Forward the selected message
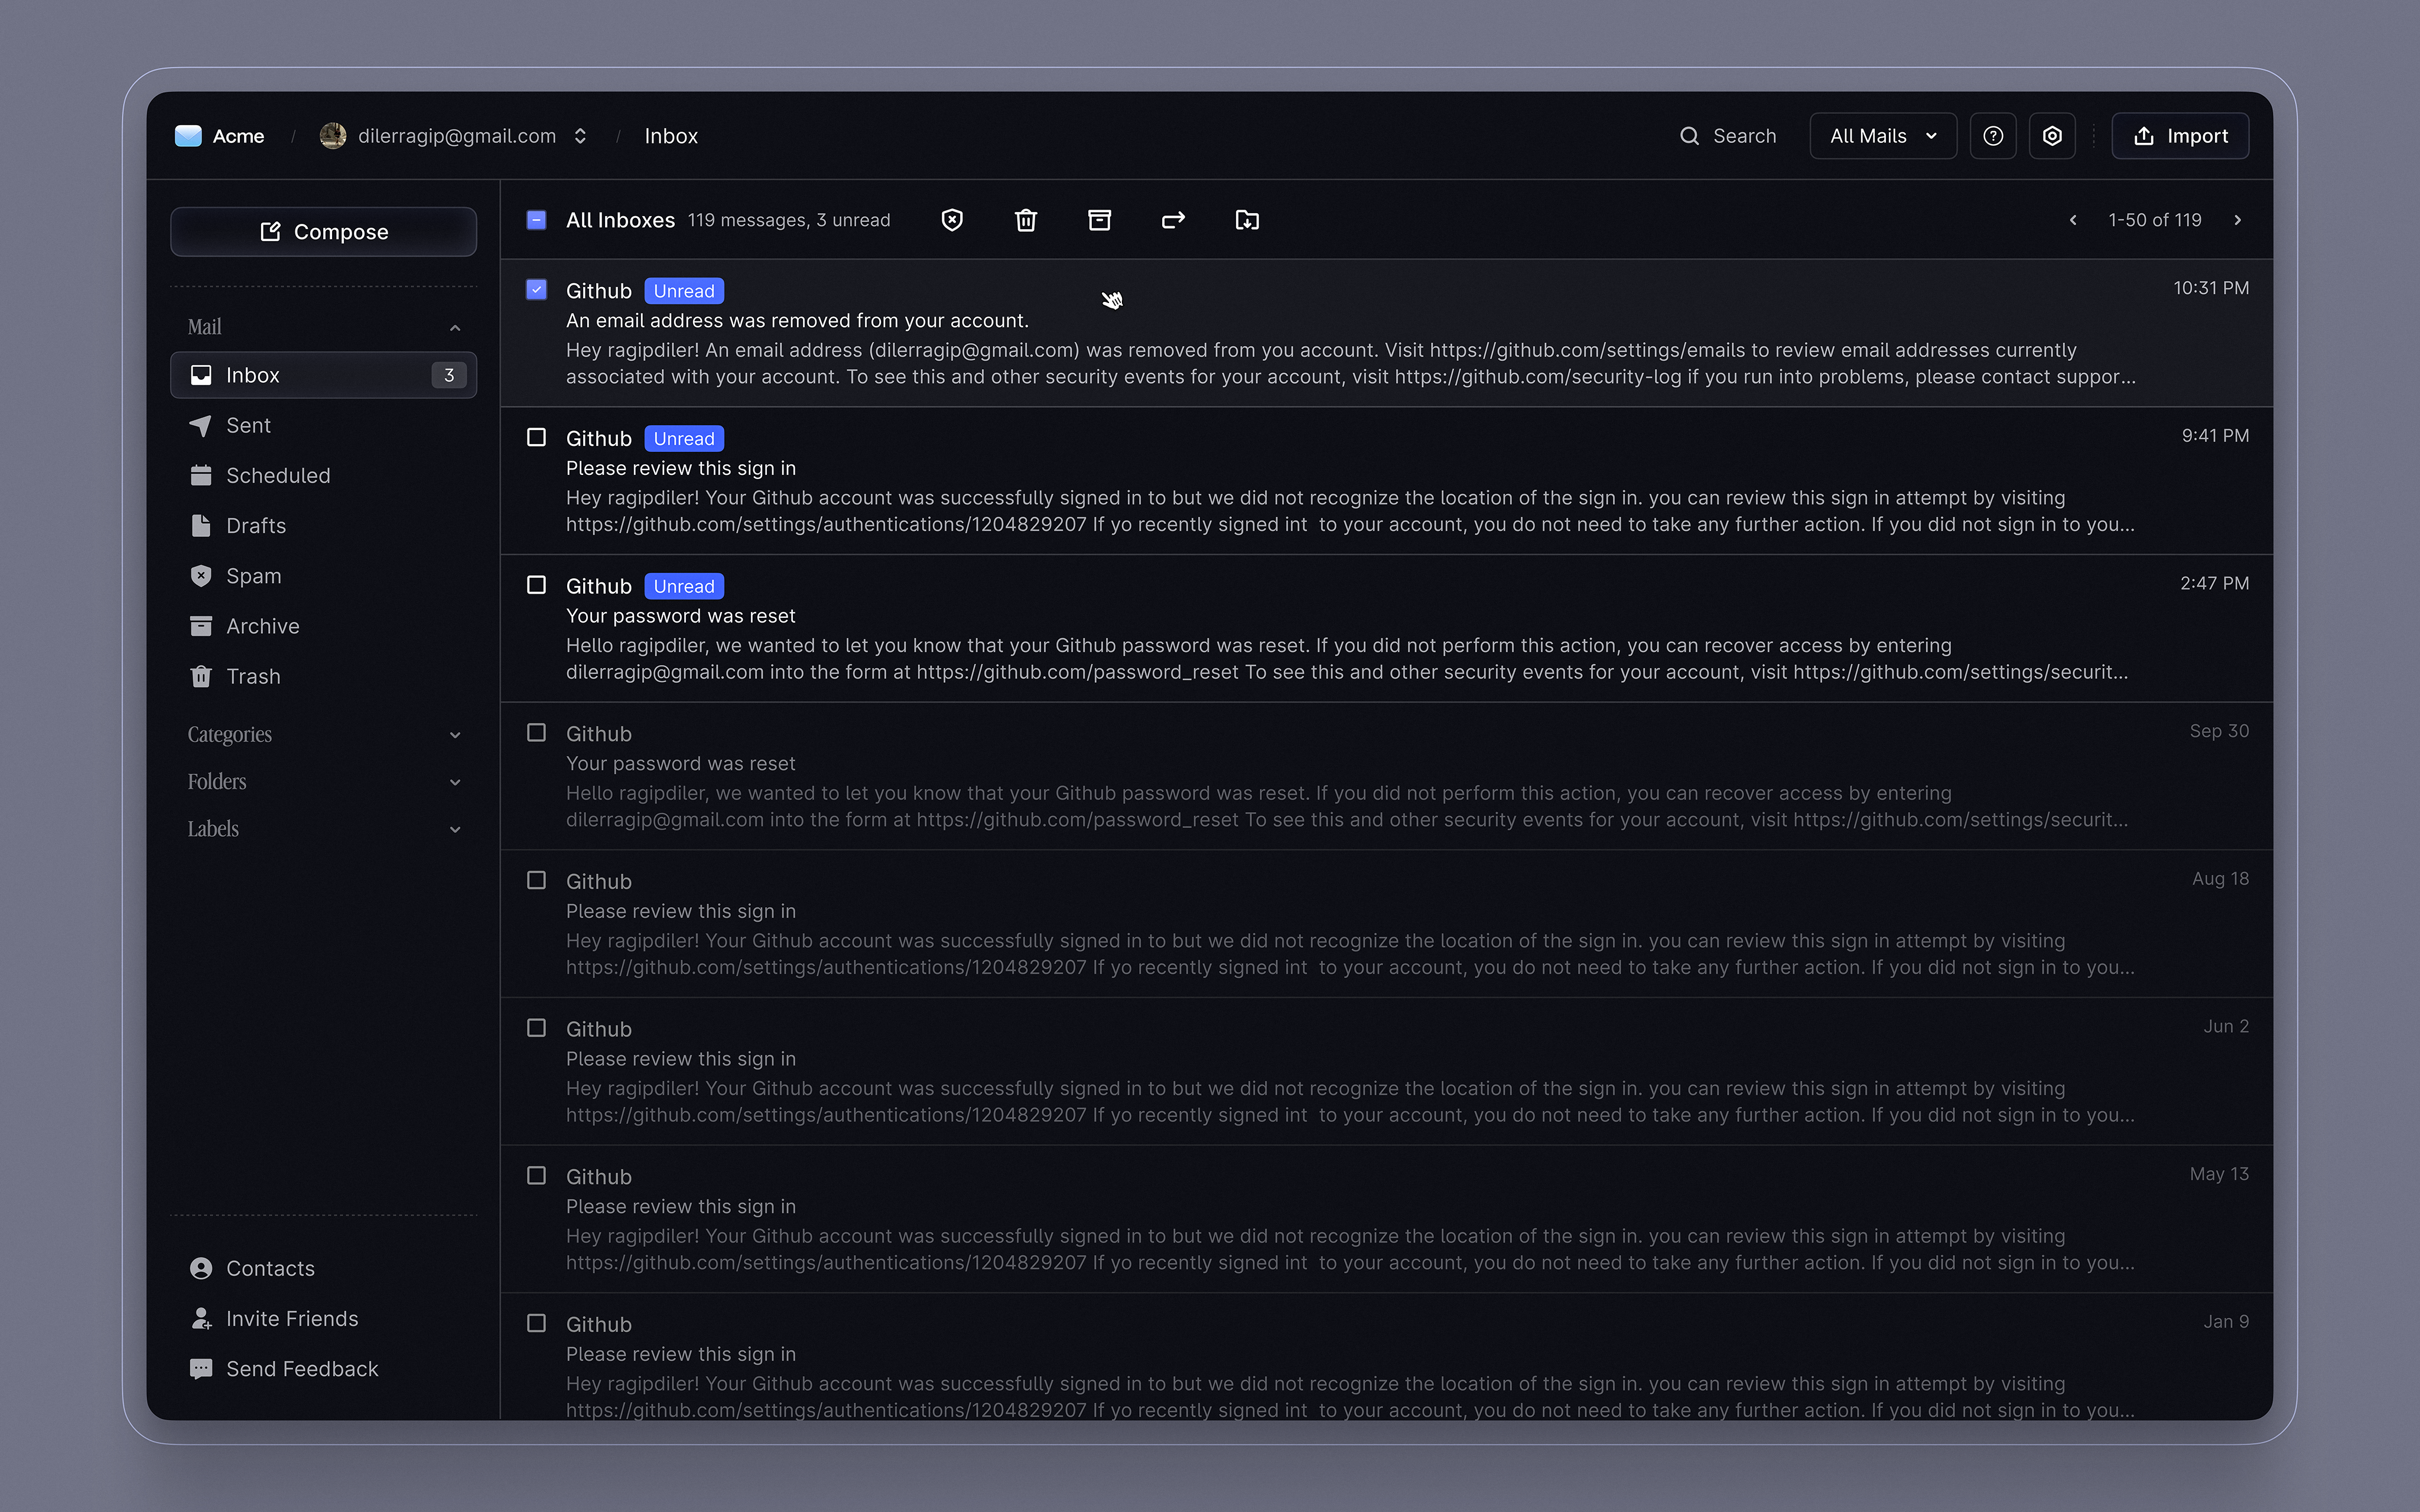This screenshot has height=1512, width=2420. (x=1172, y=220)
